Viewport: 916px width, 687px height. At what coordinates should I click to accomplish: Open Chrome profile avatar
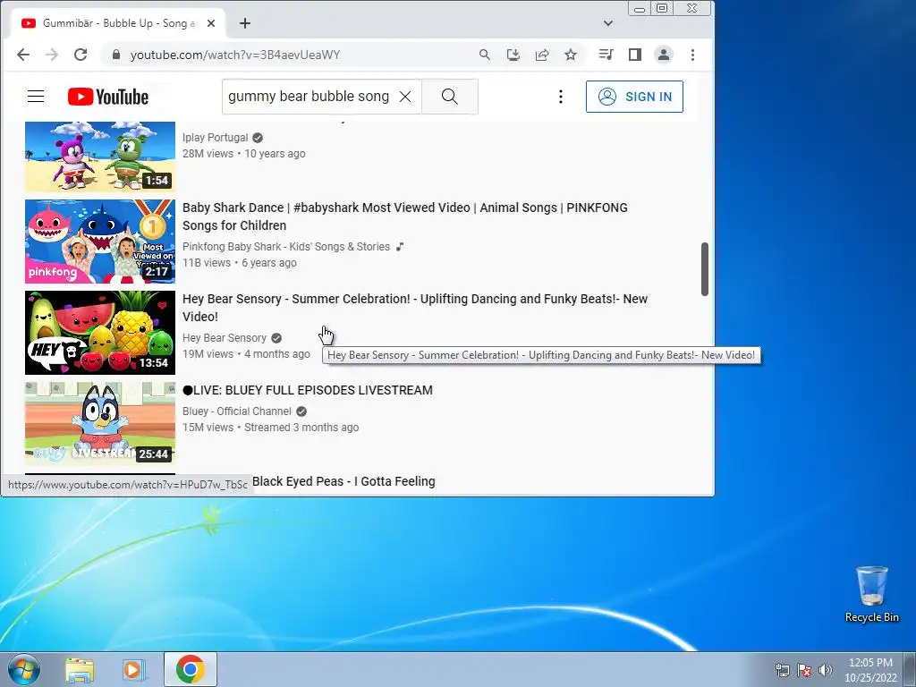pyautogui.click(x=664, y=55)
